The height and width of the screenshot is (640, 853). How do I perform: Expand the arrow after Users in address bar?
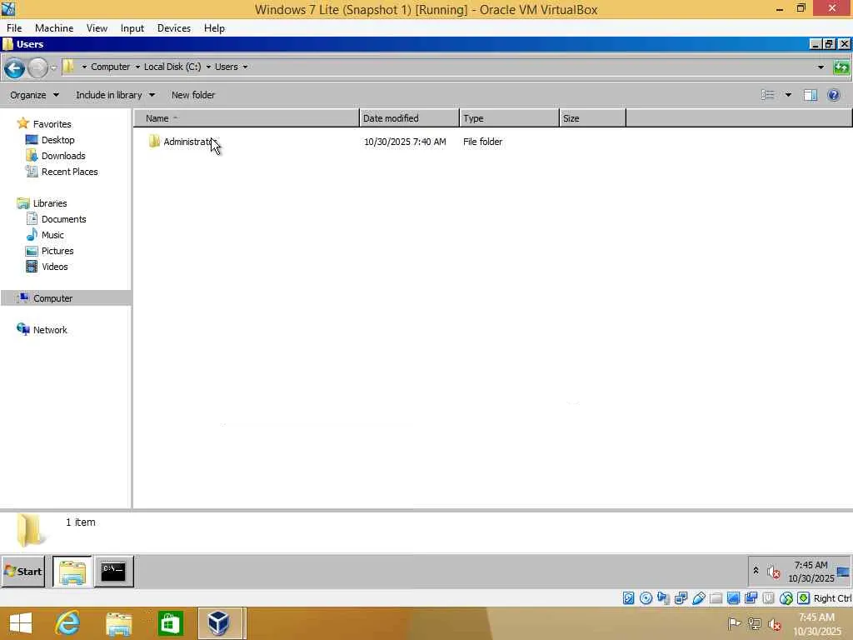click(x=246, y=67)
